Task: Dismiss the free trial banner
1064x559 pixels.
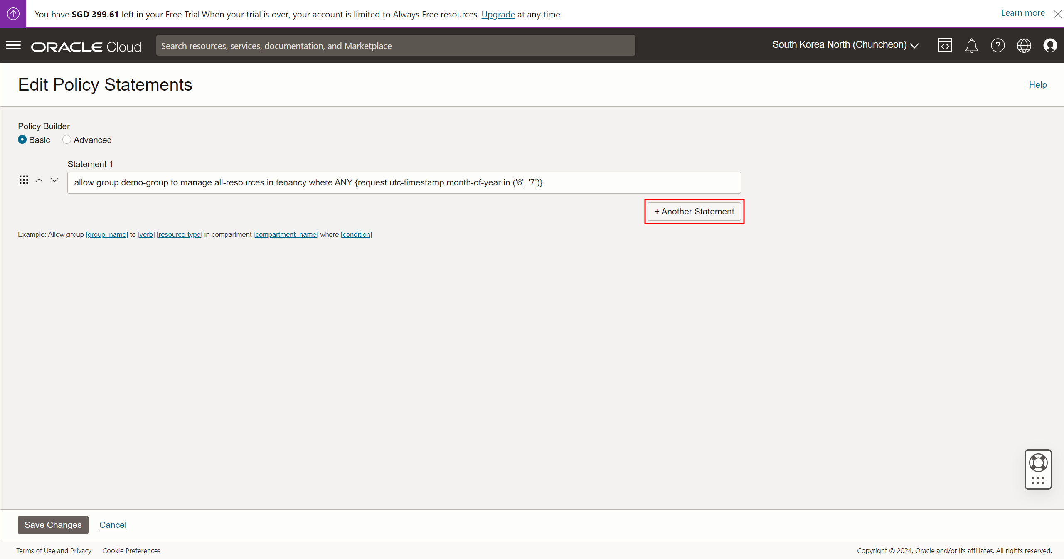Action: click(1057, 14)
